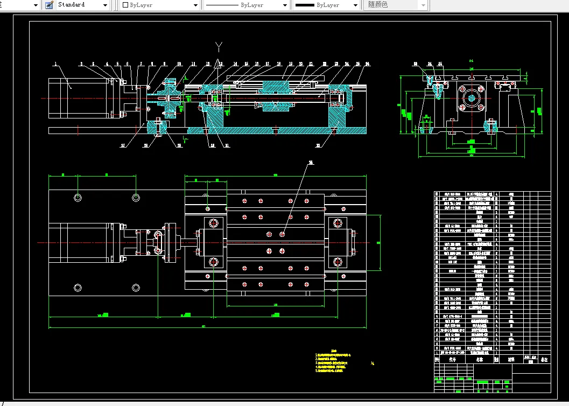The image size is (569, 406).
Task: Click the yellow technical notes text block
Action: coord(333,361)
